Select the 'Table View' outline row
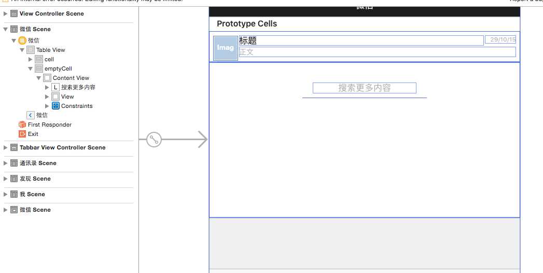 coord(50,50)
